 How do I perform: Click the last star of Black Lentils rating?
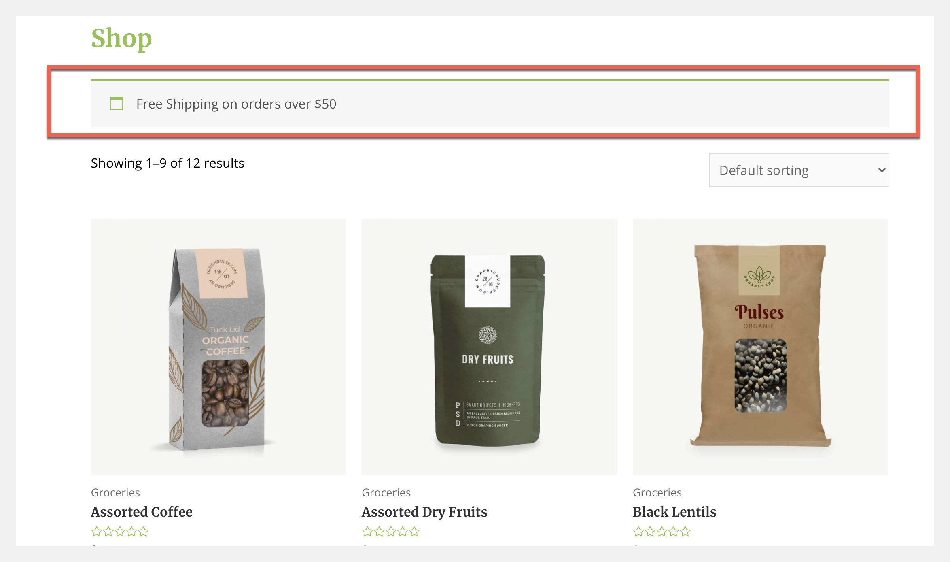click(x=685, y=532)
